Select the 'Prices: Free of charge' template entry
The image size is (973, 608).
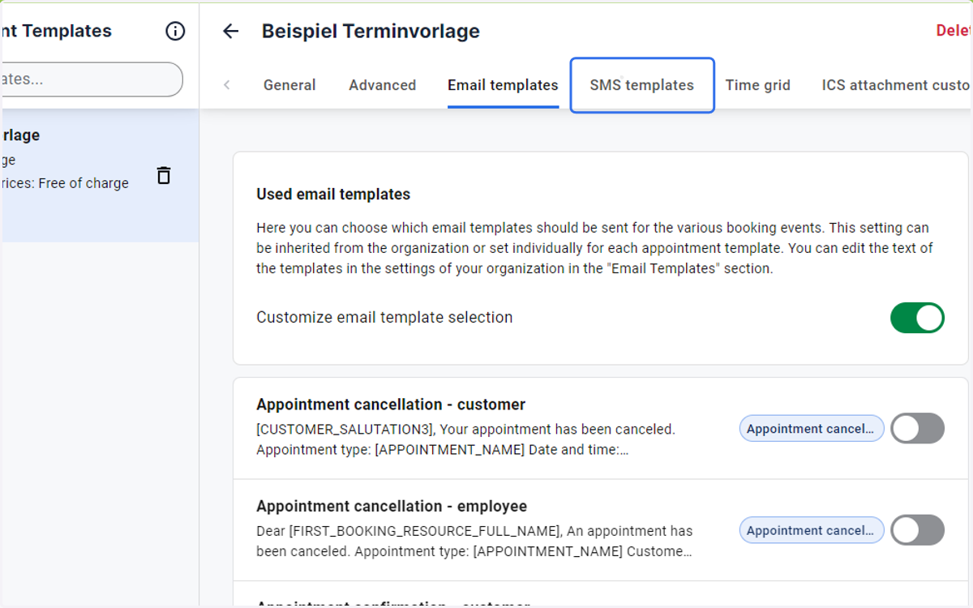99,175
